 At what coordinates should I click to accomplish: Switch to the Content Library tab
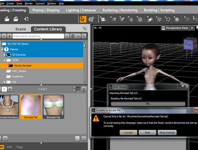tap(48, 29)
